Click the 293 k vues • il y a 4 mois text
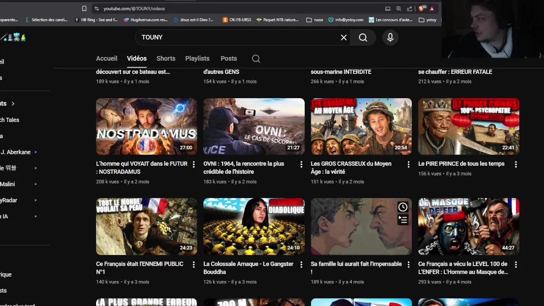 445,282
